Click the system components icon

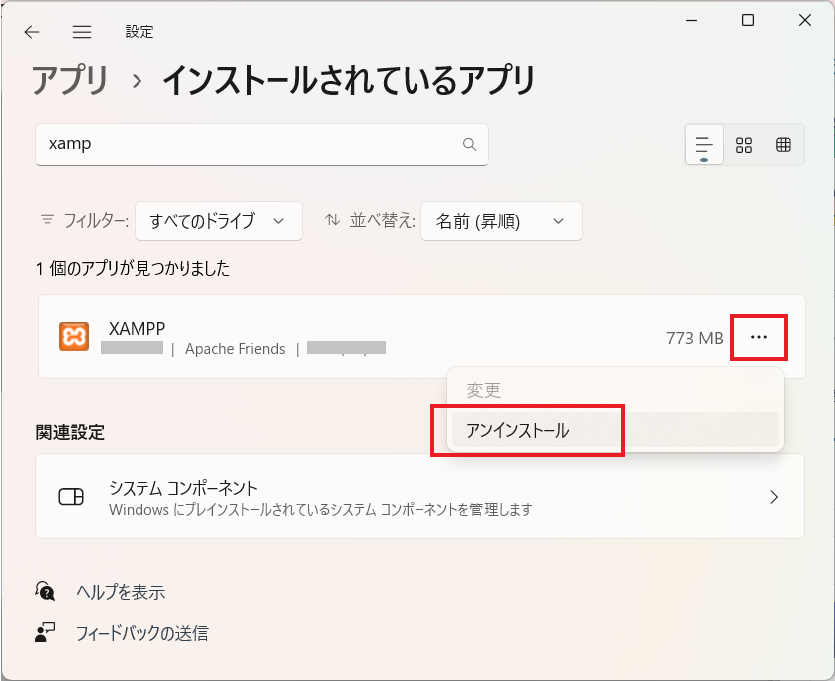(x=71, y=497)
